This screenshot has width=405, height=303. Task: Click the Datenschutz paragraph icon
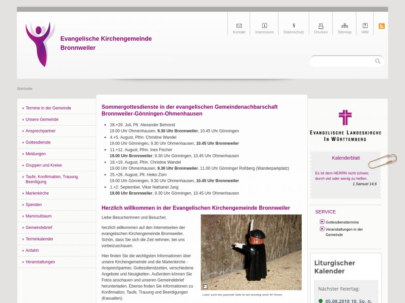pos(294,26)
